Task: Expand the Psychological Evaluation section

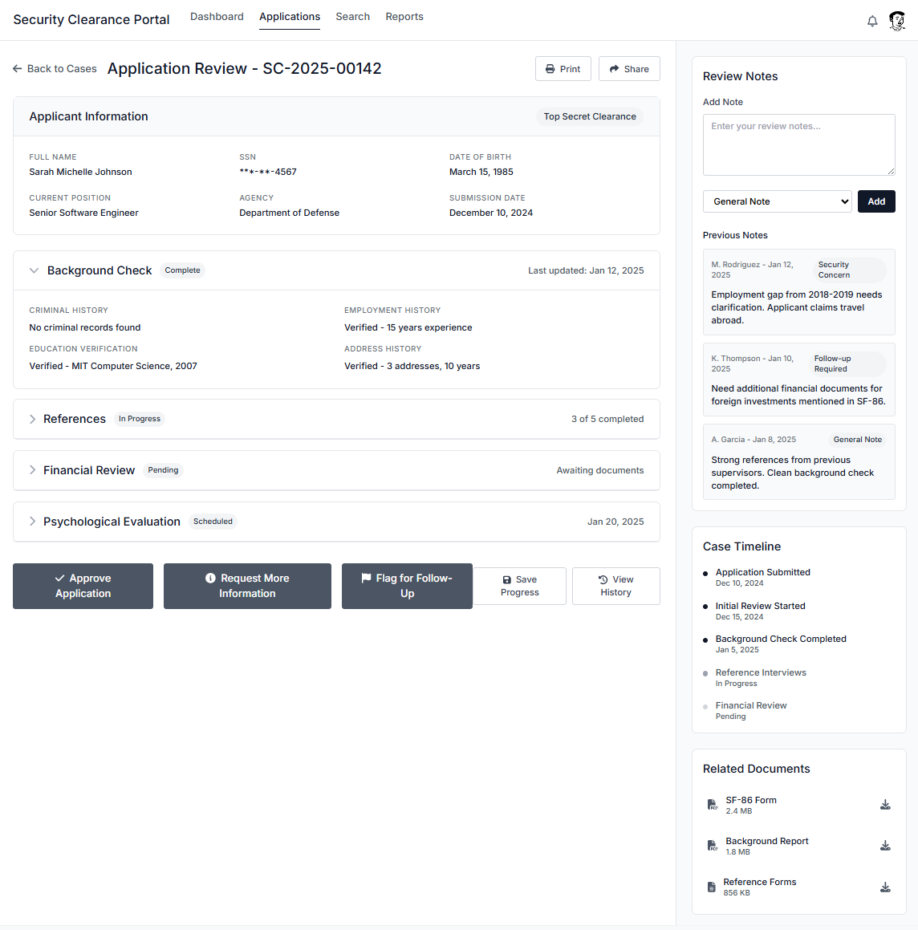Action: 33,522
